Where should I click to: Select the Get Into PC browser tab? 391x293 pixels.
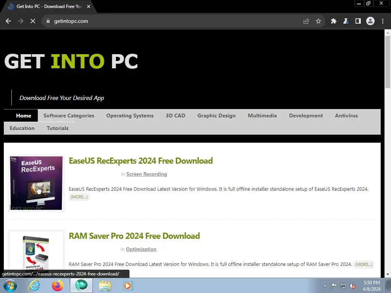[x=48, y=7]
